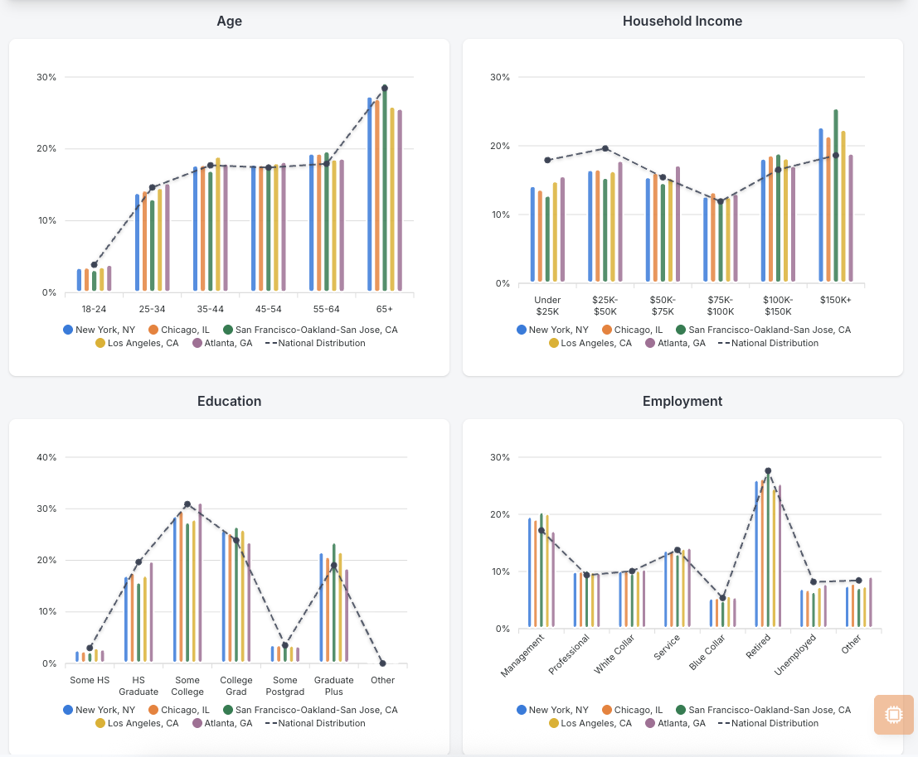This screenshot has width=918, height=757.
Task: Hide Atlanta, GA series in Household Income legend
Action: (675, 343)
